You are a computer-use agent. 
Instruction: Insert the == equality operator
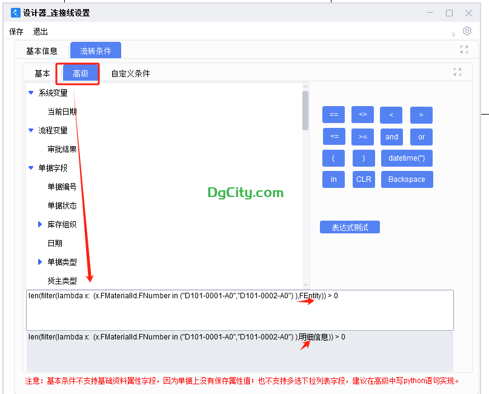point(333,115)
